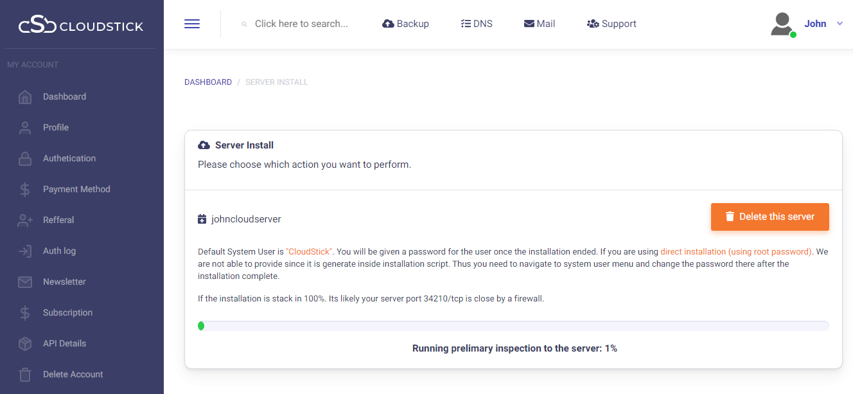Go to the Mail section
Image resolution: width=853 pixels, height=394 pixels.
(x=540, y=24)
